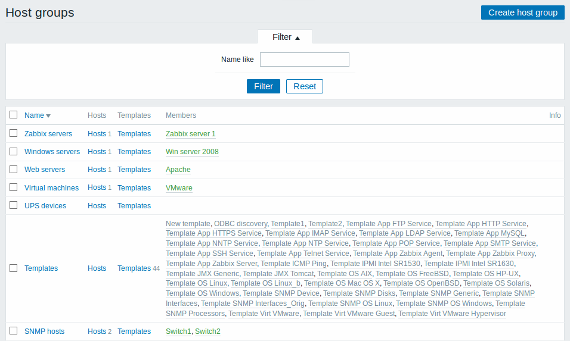
Task: Open the Web servers host group
Action: (x=45, y=170)
